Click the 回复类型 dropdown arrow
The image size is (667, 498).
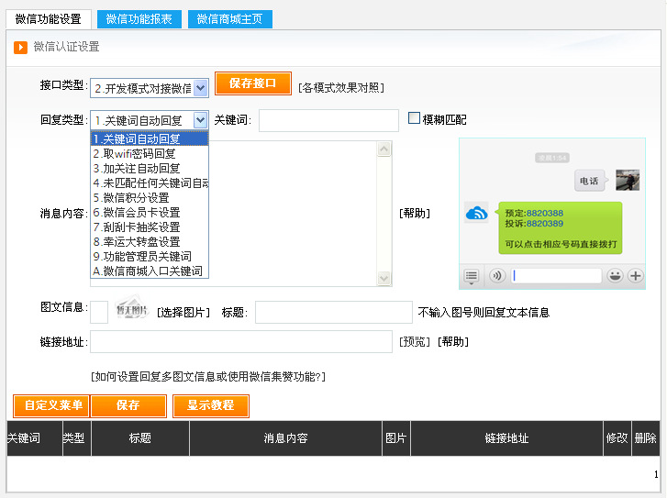(x=200, y=120)
